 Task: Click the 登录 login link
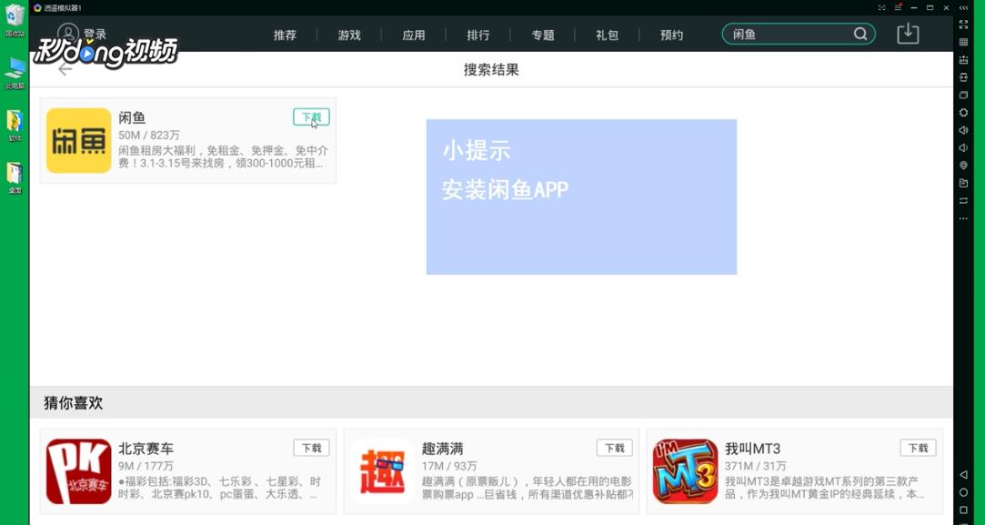tap(95, 34)
